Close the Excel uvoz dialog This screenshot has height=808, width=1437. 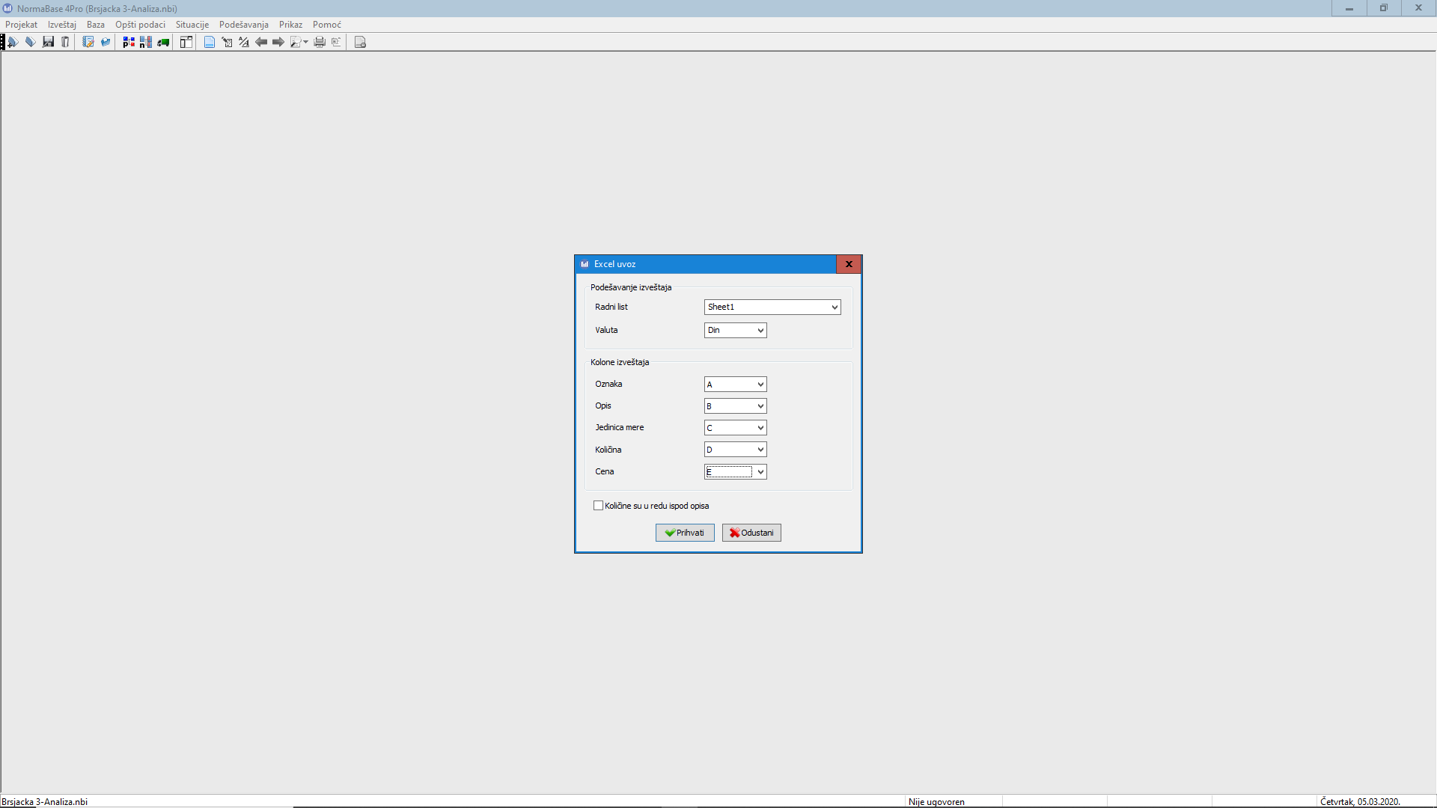[x=849, y=264]
